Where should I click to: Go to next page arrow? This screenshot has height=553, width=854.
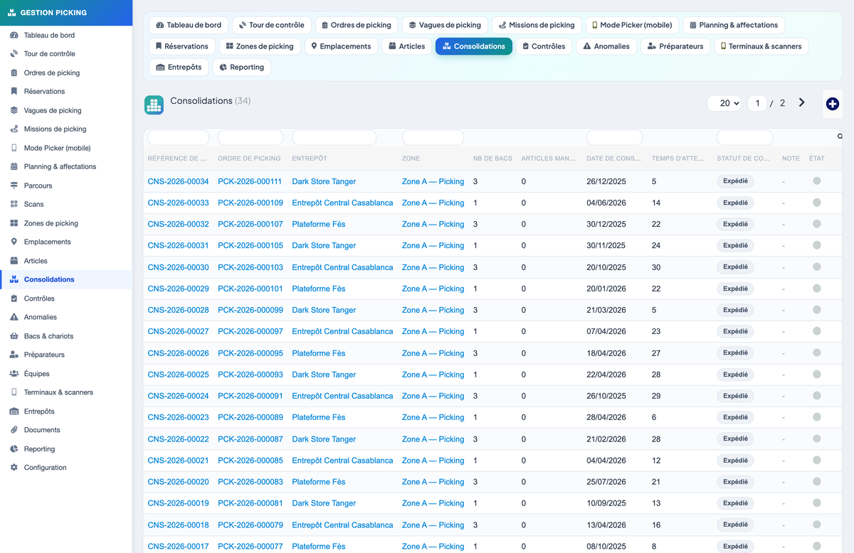pyautogui.click(x=801, y=102)
